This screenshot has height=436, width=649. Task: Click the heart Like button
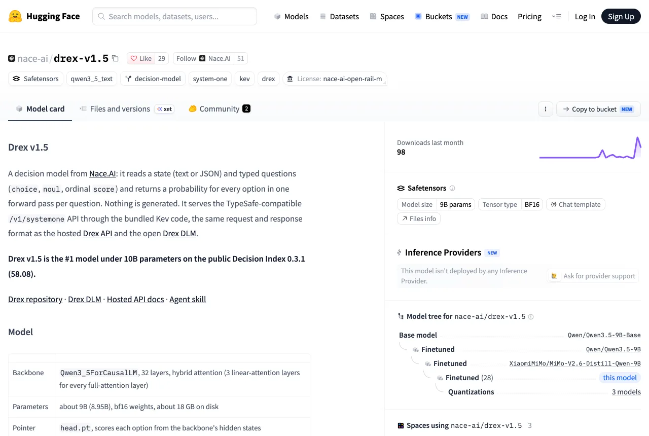[x=141, y=58]
